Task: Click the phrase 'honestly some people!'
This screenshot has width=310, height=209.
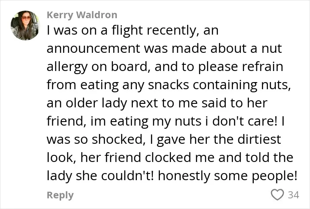Action: pyautogui.click(x=227, y=176)
